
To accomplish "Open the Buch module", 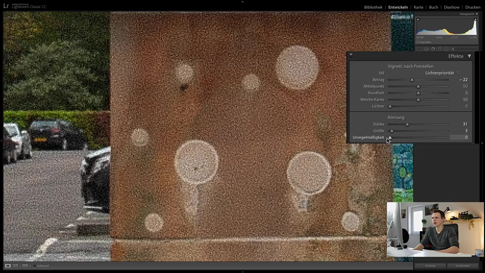I will pyautogui.click(x=433, y=7).
